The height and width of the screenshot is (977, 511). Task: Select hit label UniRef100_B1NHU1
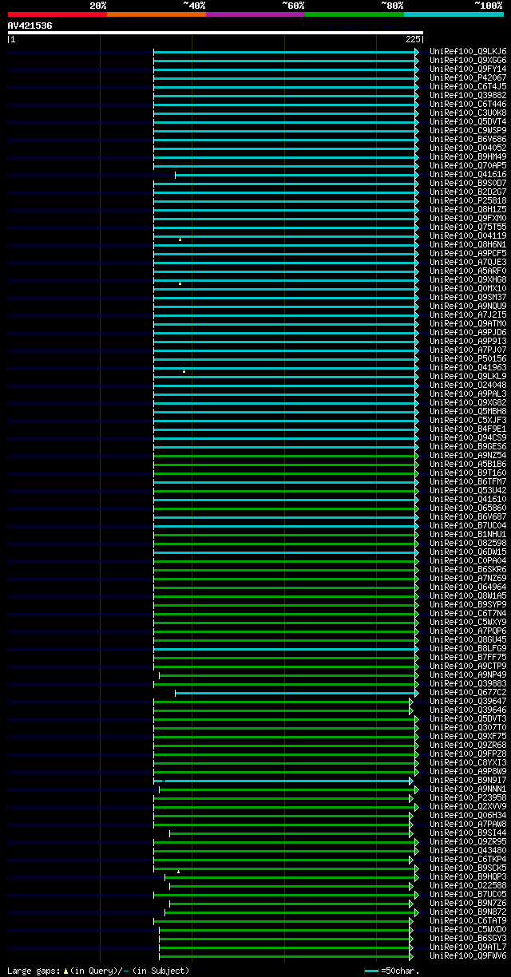coord(468,534)
